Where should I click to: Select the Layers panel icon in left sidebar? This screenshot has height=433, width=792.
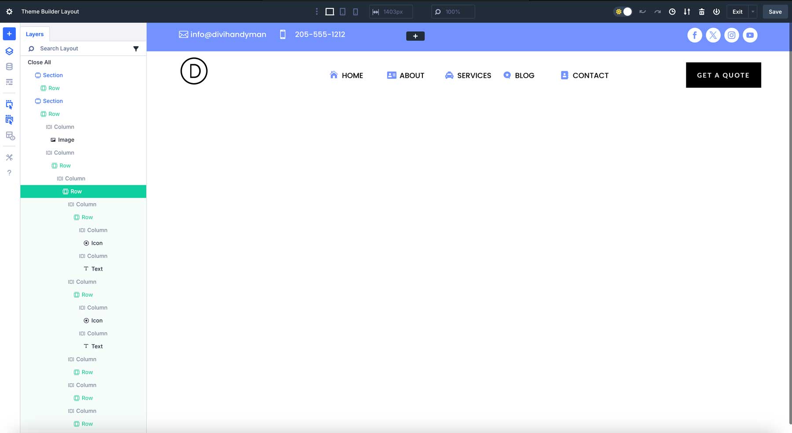point(9,51)
